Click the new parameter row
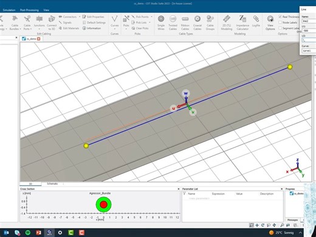 click(x=199, y=198)
